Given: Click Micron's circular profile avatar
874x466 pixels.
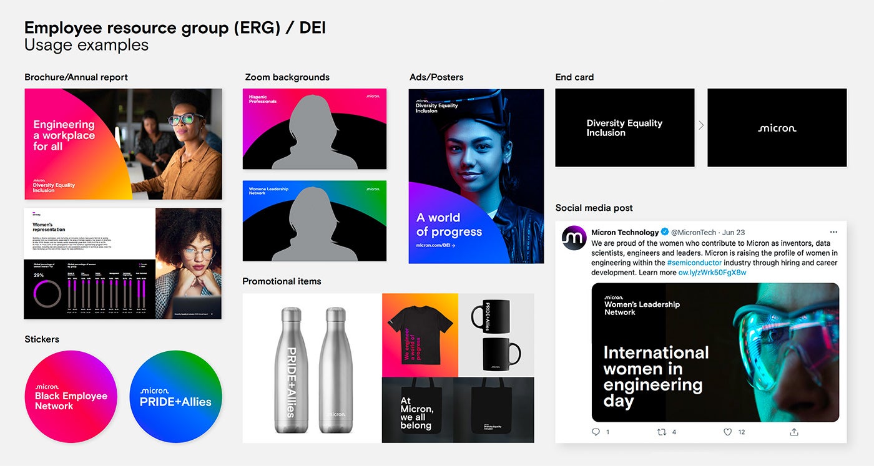Looking at the screenshot, I should coord(573,238).
